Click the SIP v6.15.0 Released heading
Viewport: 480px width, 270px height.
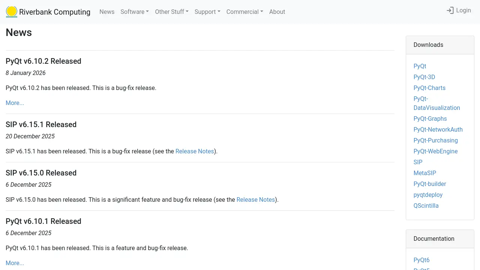coord(41,173)
